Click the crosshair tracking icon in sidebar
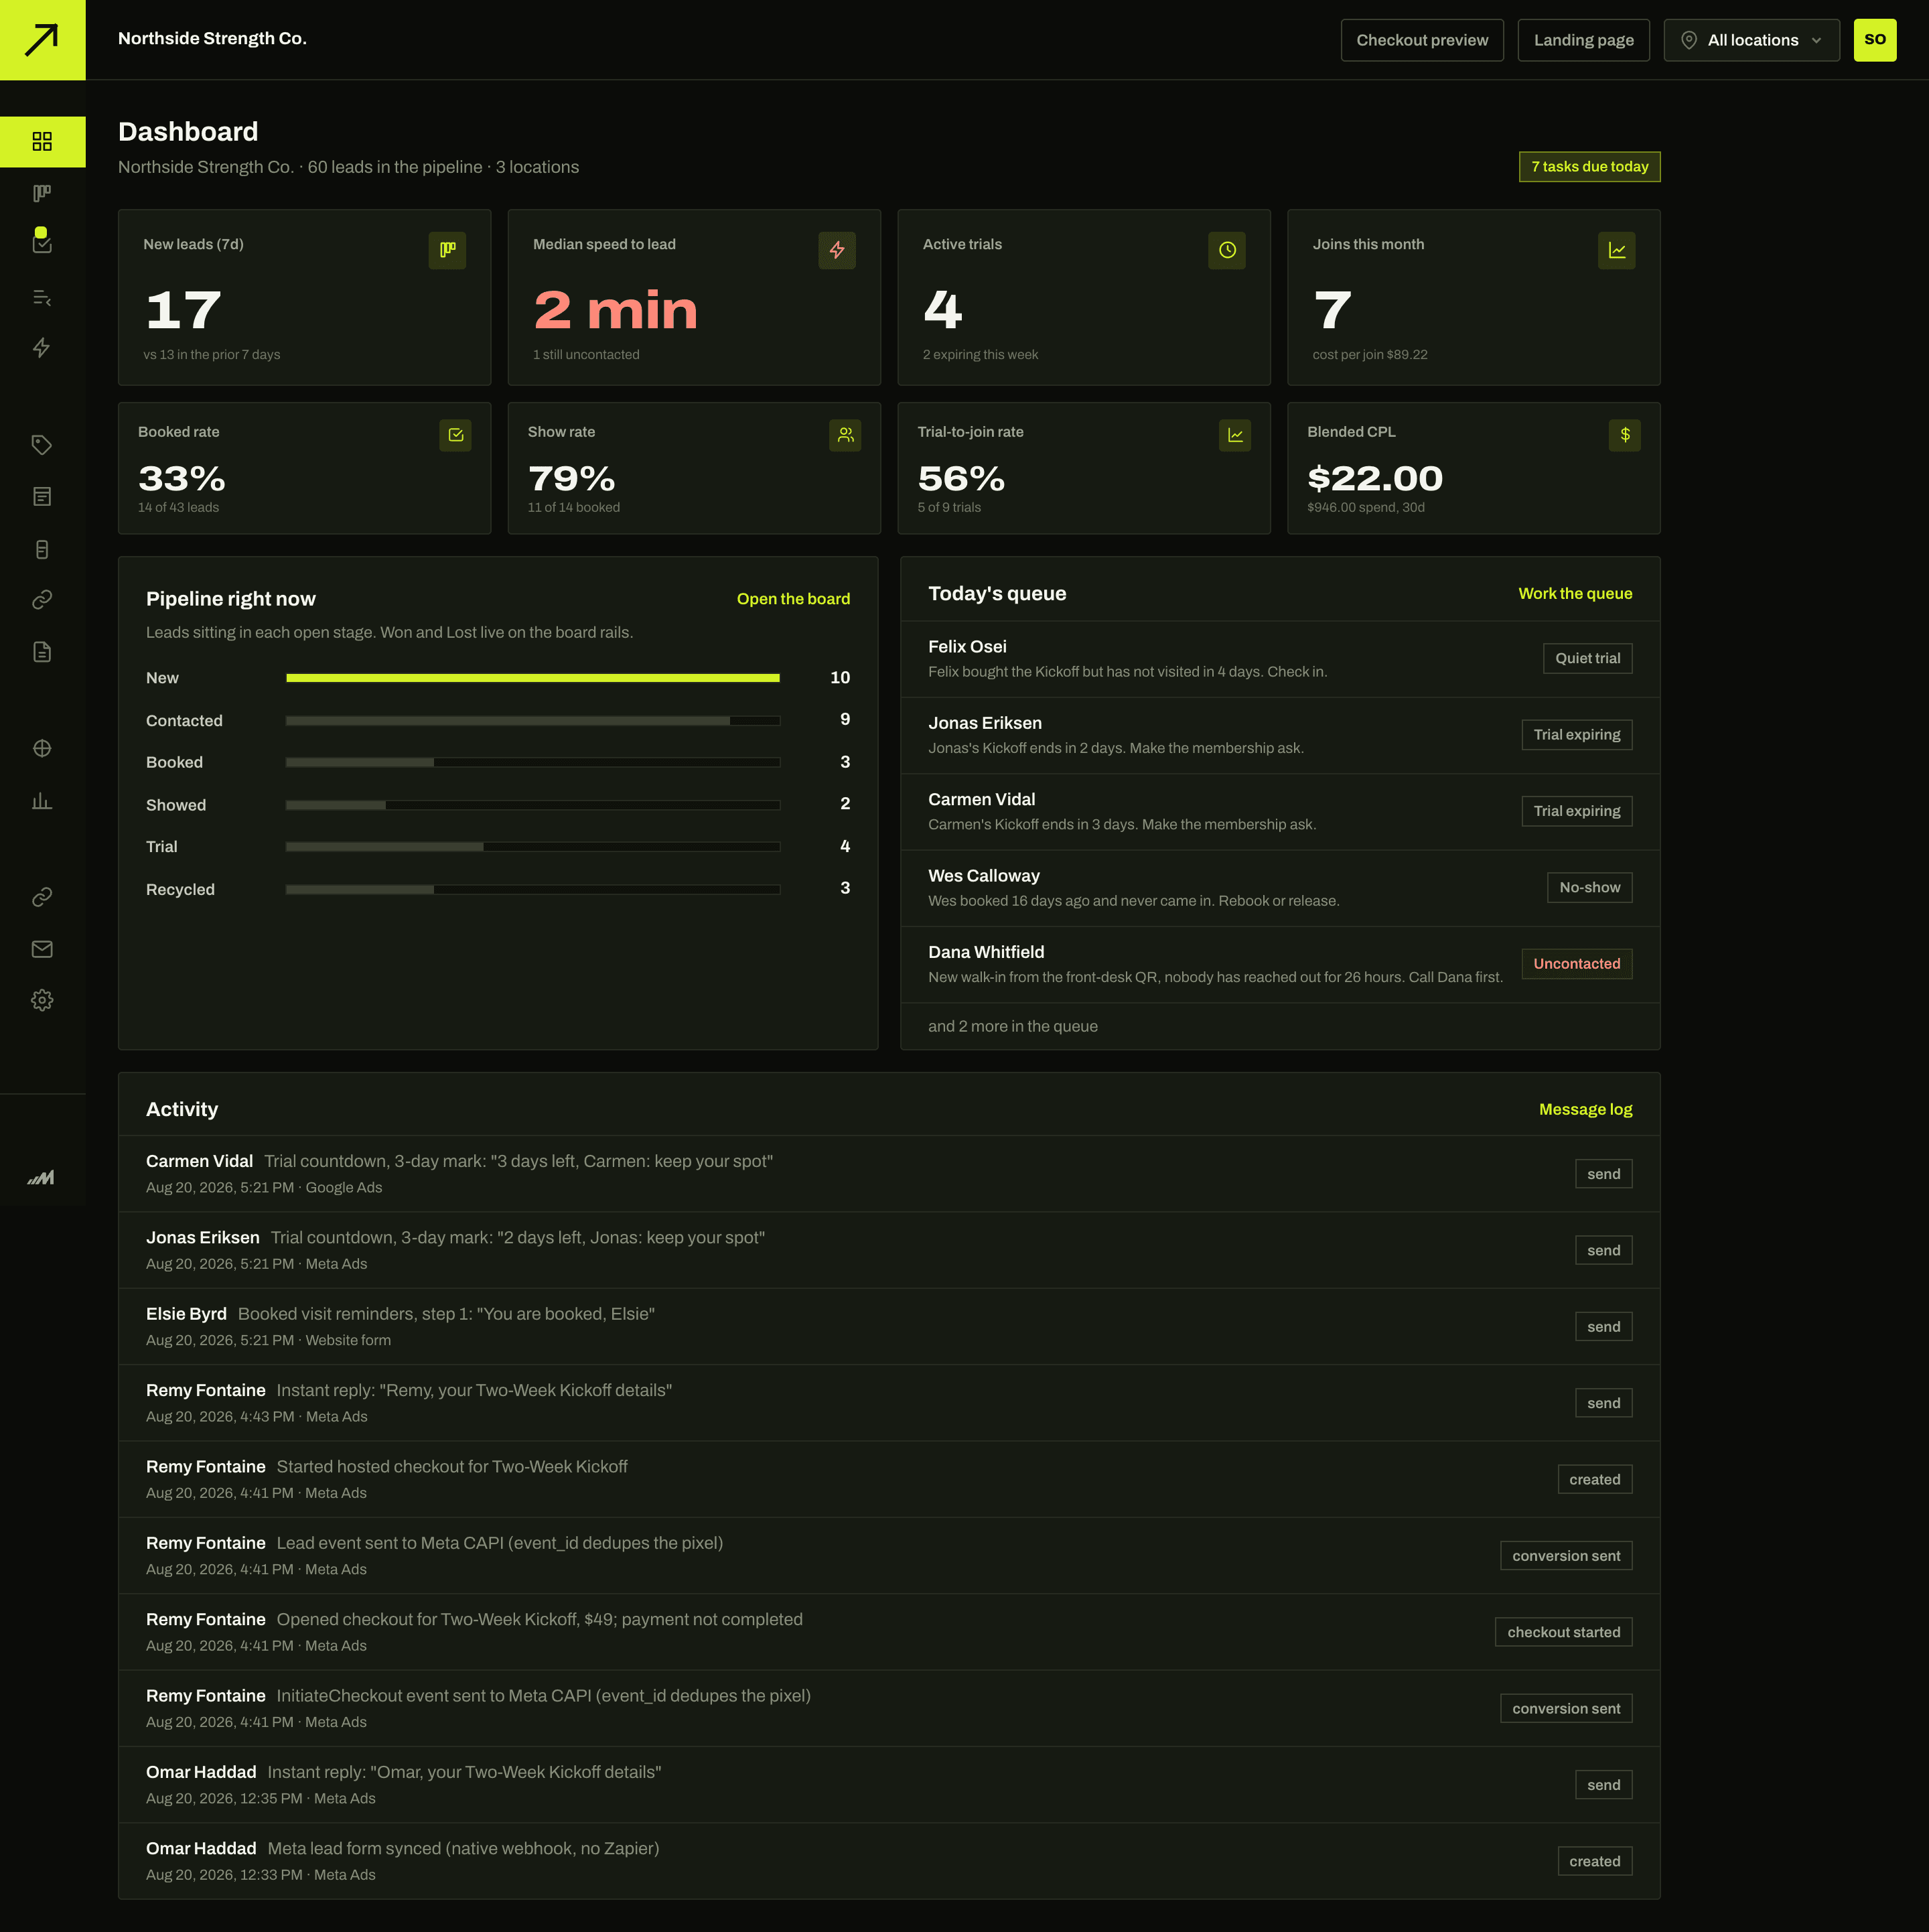The height and width of the screenshot is (1932, 1929). pyautogui.click(x=42, y=748)
